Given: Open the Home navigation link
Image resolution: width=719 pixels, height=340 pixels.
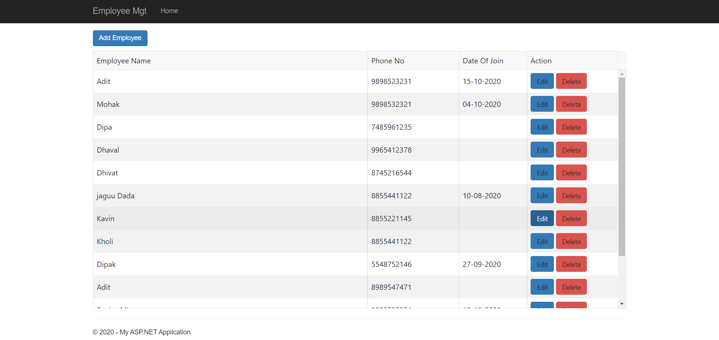Looking at the screenshot, I should pos(169,11).
